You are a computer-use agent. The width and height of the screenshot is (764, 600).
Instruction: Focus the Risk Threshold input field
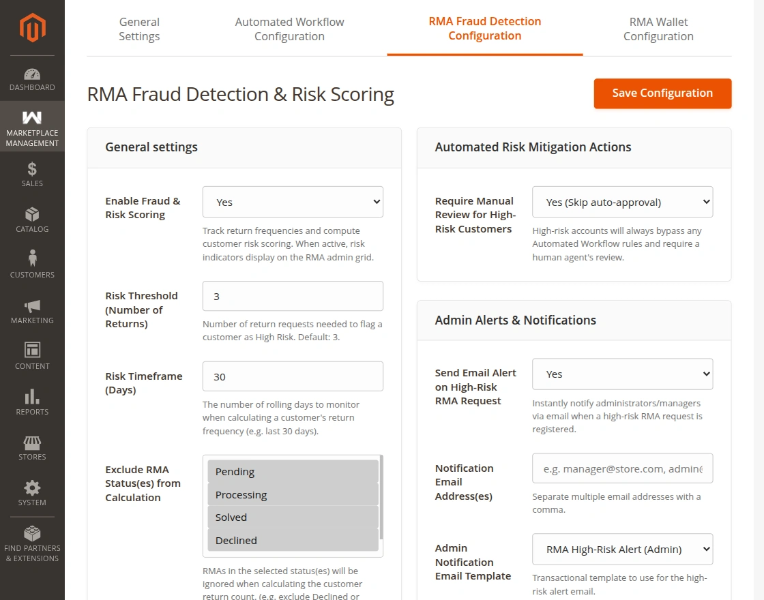(293, 296)
